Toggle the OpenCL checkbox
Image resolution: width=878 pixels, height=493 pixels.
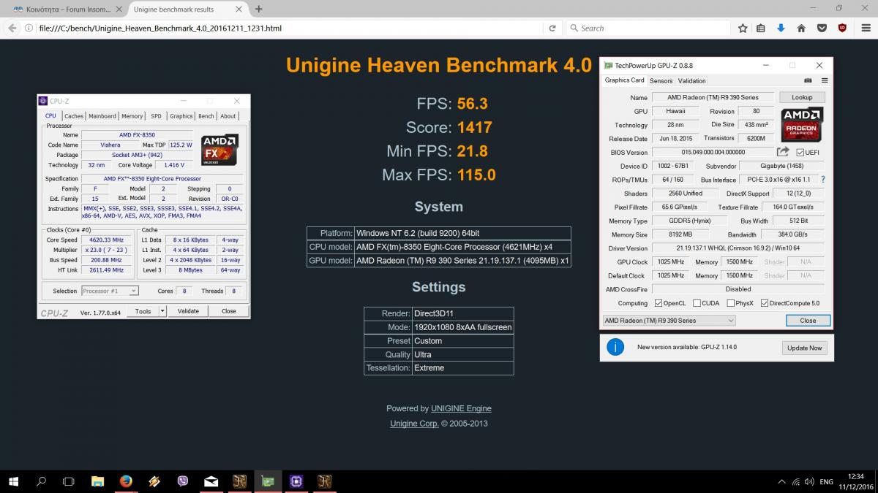click(658, 303)
